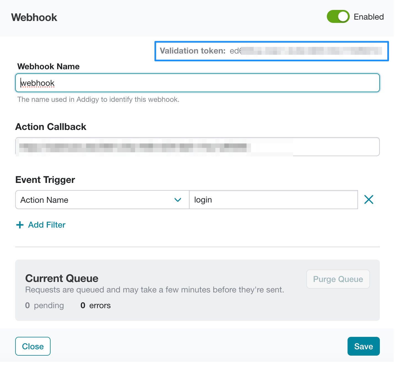Toggle the Enabled webhook switch off
Viewport: 405px width, 373px height.
coord(338,17)
